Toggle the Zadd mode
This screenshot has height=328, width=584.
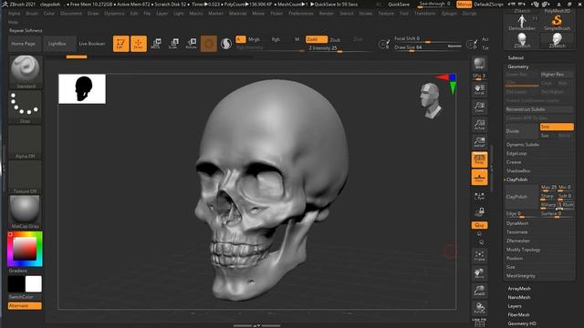tap(317, 39)
